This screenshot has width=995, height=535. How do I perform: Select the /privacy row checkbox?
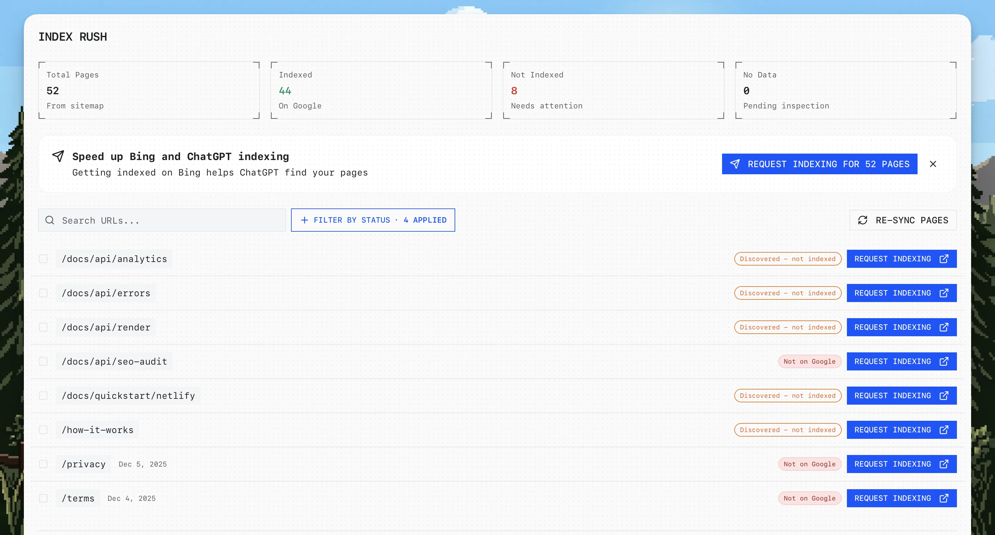click(43, 464)
